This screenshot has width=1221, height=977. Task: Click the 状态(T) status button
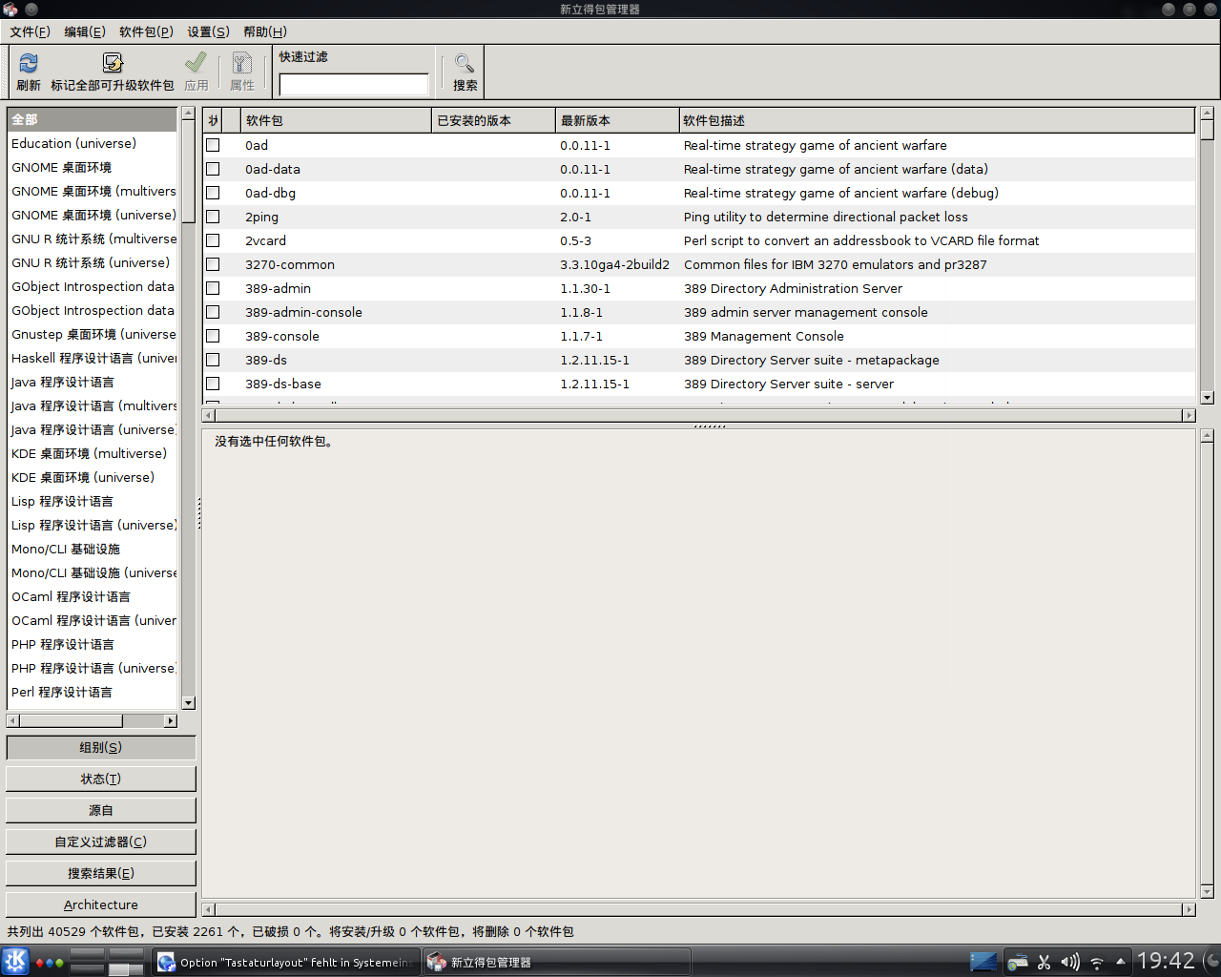(x=101, y=779)
